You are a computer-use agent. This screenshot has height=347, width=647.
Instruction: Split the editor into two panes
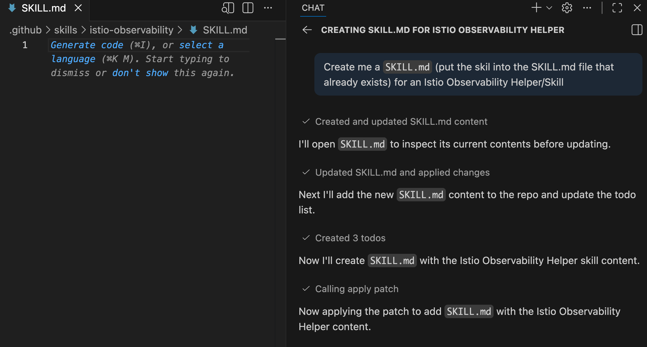click(248, 8)
